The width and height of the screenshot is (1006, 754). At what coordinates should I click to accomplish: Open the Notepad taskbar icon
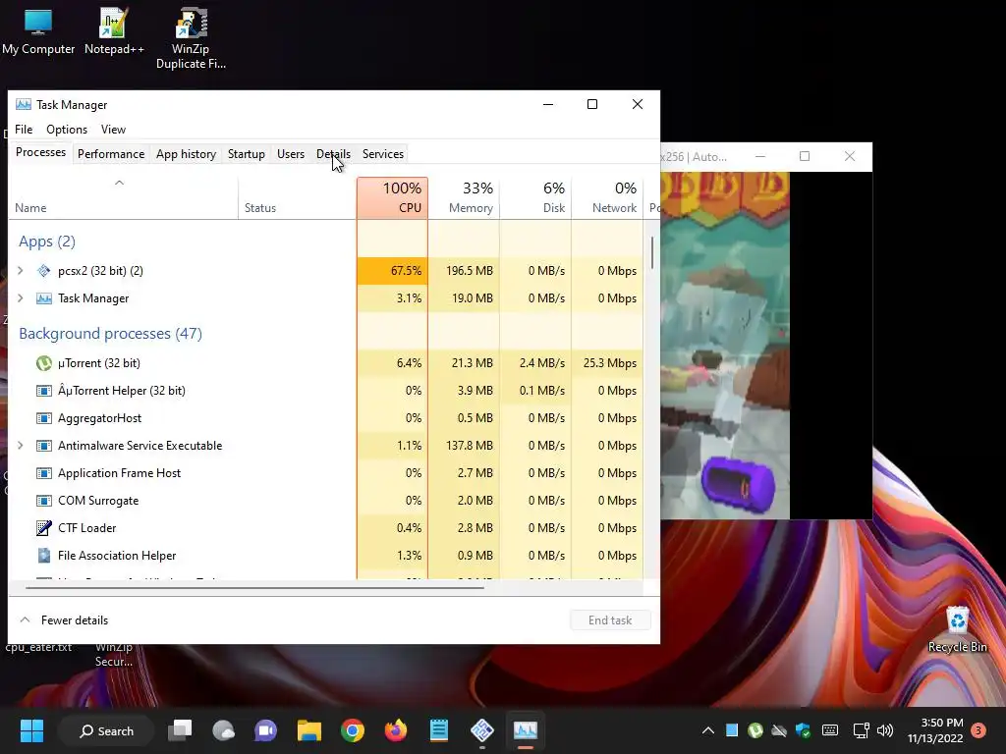click(x=439, y=730)
